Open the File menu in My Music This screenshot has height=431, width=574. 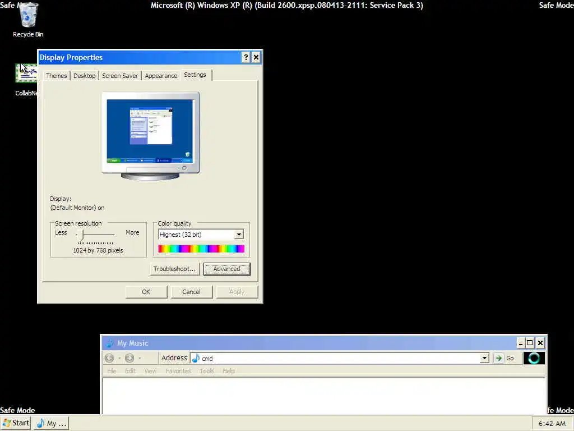(112, 371)
